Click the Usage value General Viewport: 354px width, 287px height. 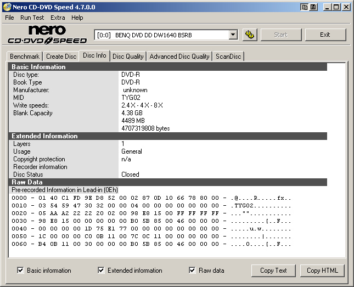(x=132, y=151)
